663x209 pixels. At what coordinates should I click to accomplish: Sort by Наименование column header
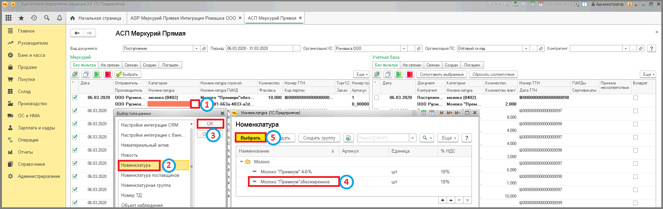click(x=287, y=151)
